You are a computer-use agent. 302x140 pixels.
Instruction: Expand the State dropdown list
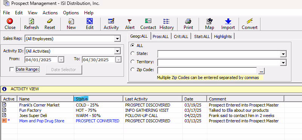tap(283, 54)
